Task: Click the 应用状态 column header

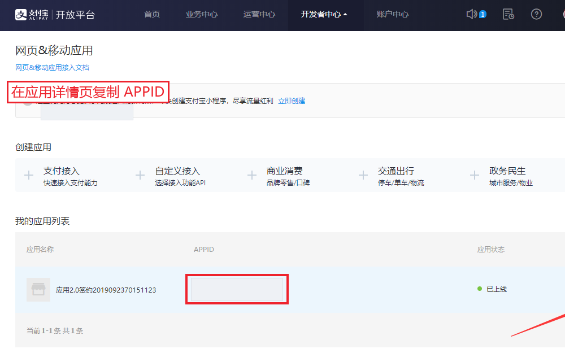Action: pos(491,249)
